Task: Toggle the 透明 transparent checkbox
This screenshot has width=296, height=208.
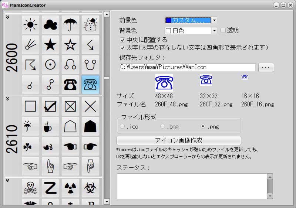Action: (223, 30)
